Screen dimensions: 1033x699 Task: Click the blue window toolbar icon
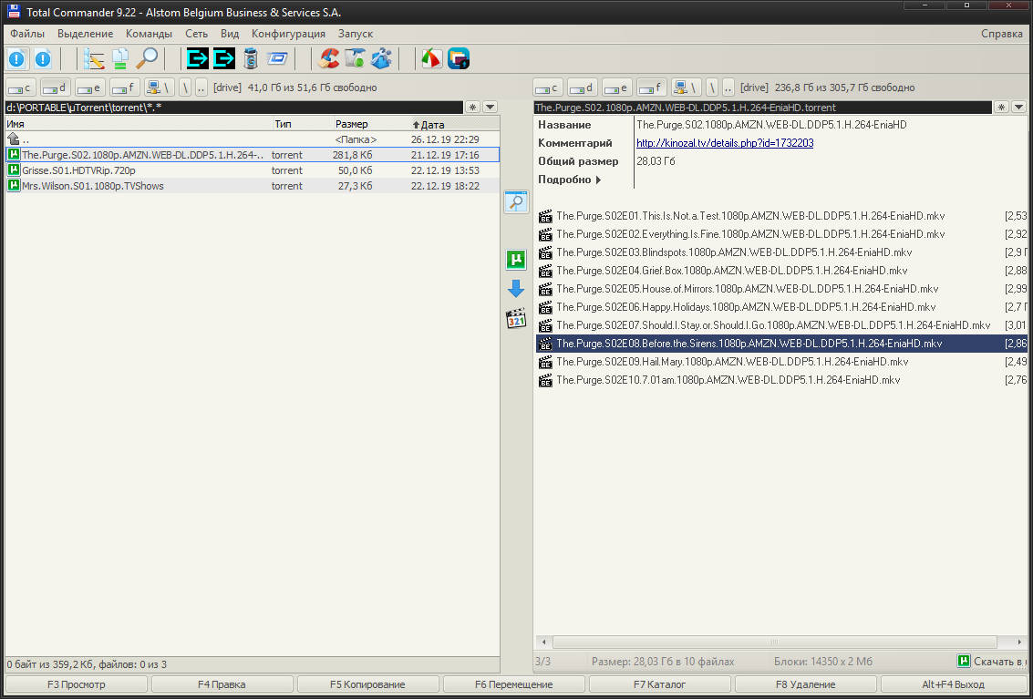tap(277, 59)
